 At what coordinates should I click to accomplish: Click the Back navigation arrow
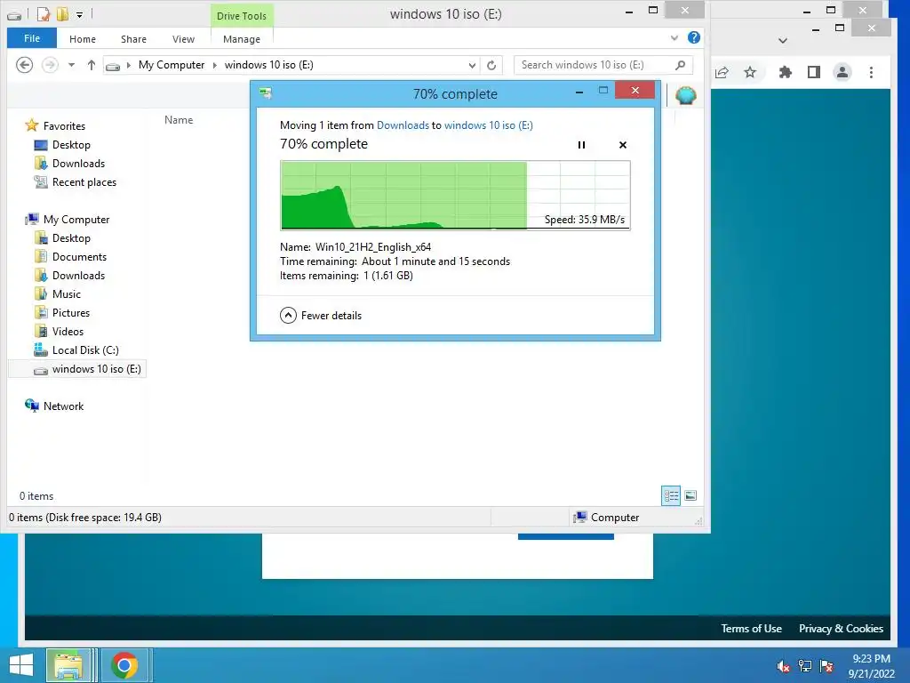24,65
